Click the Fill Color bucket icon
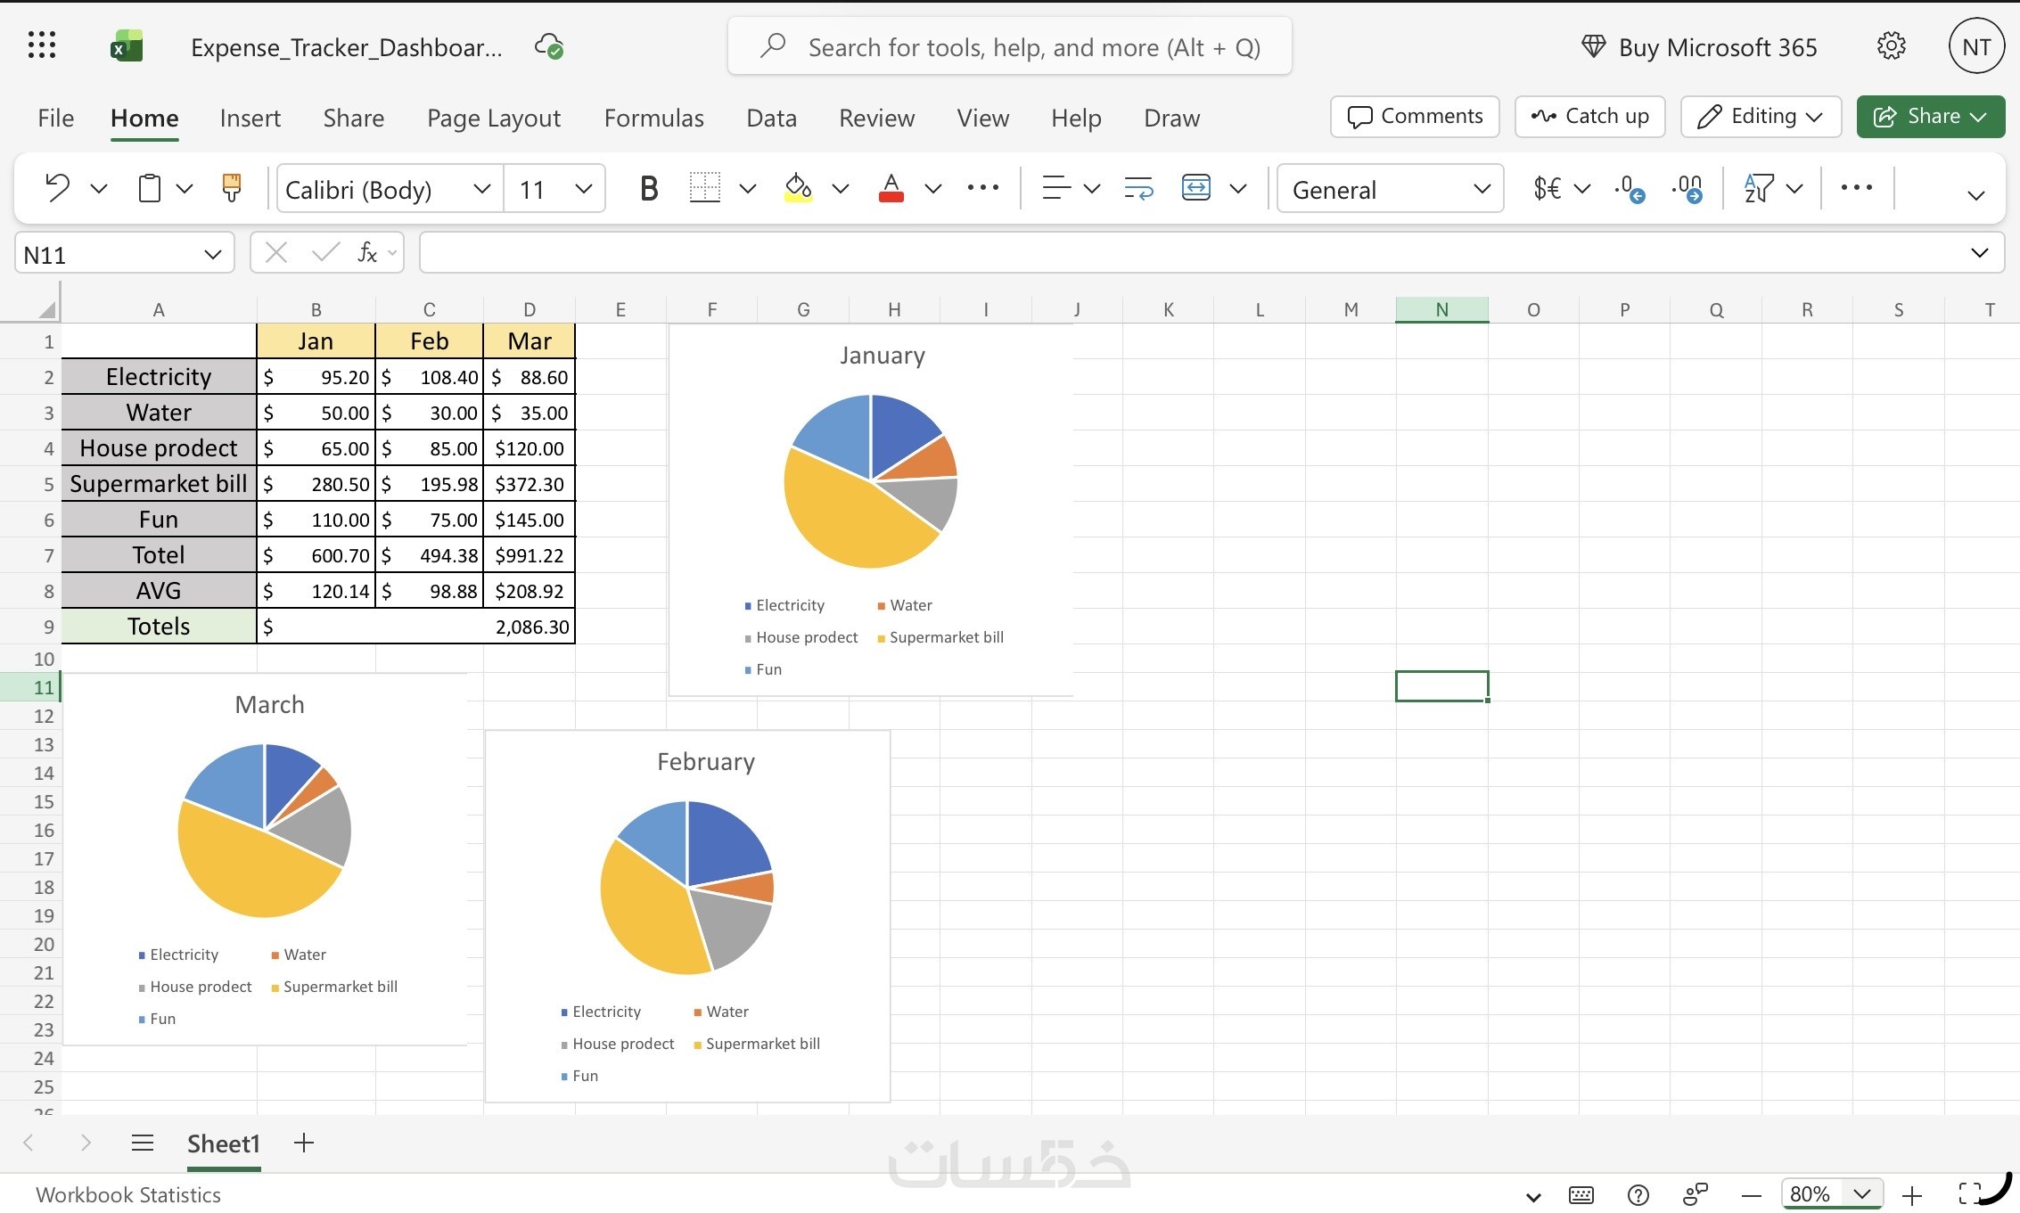Viewport: 2020px width, 1213px height. click(798, 188)
